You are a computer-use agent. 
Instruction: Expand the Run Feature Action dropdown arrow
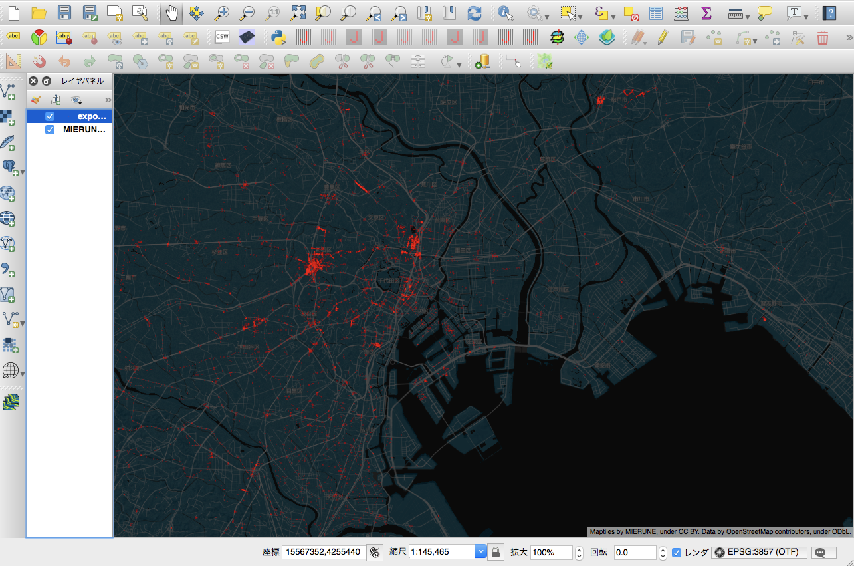coord(547,16)
